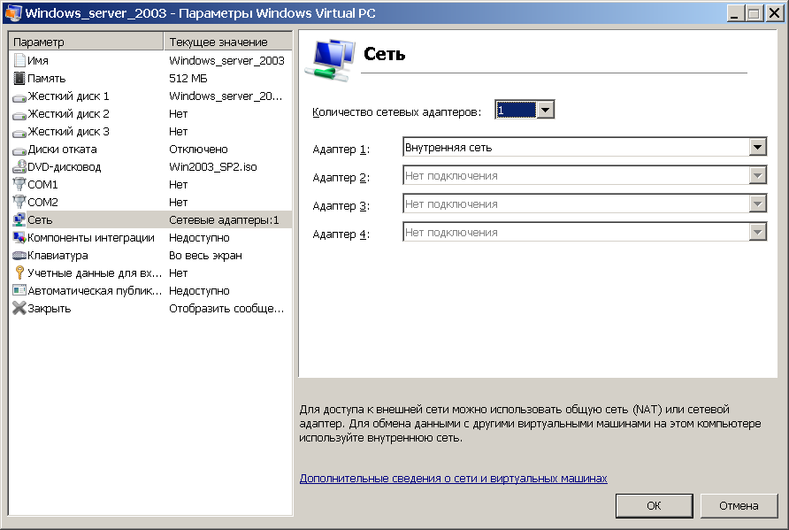Click the Текущее значение column header

[228, 42]
